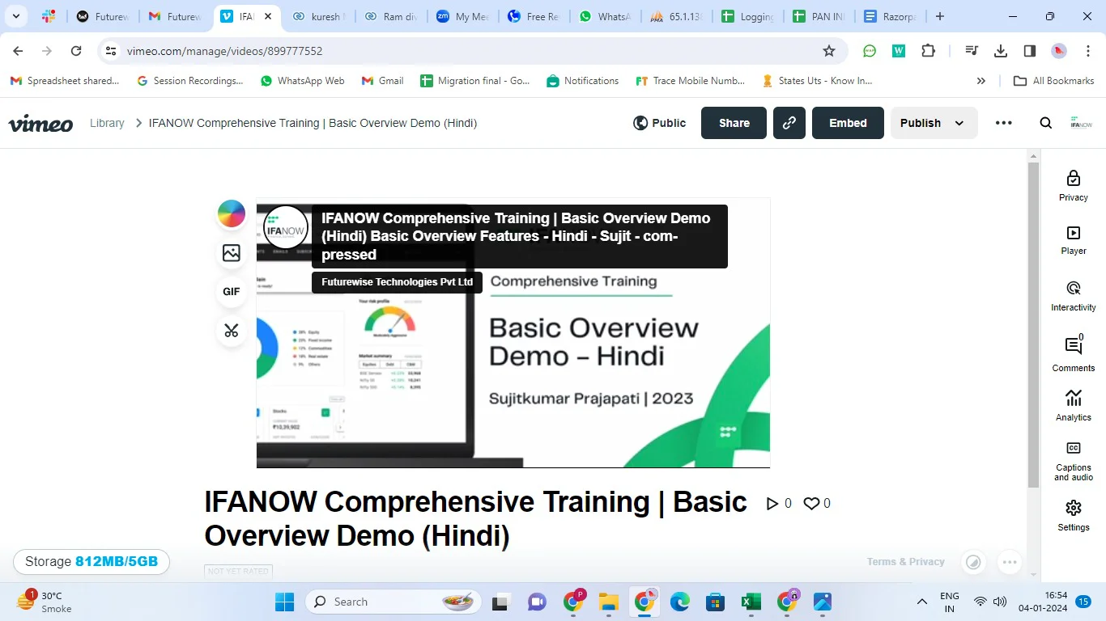The height and width of the screenshot is (621, 1106).
Task: Open the tab search dropdown arrow
Action: click(x=17, y=16)
